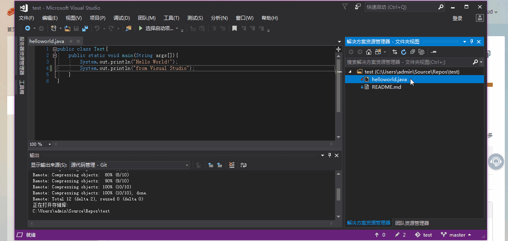Image resolution: width=508 pixels, height=241 pixels.
Task: Open the master branch dropdown in status bar
Action: 456,235
